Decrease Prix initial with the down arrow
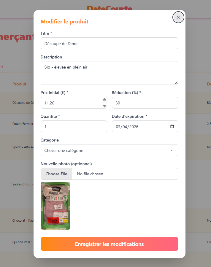211x267 pixels. 104,106
